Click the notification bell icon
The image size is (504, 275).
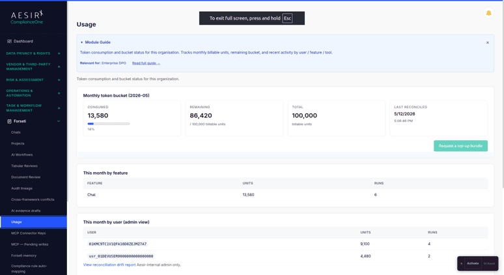coord(488,13)
